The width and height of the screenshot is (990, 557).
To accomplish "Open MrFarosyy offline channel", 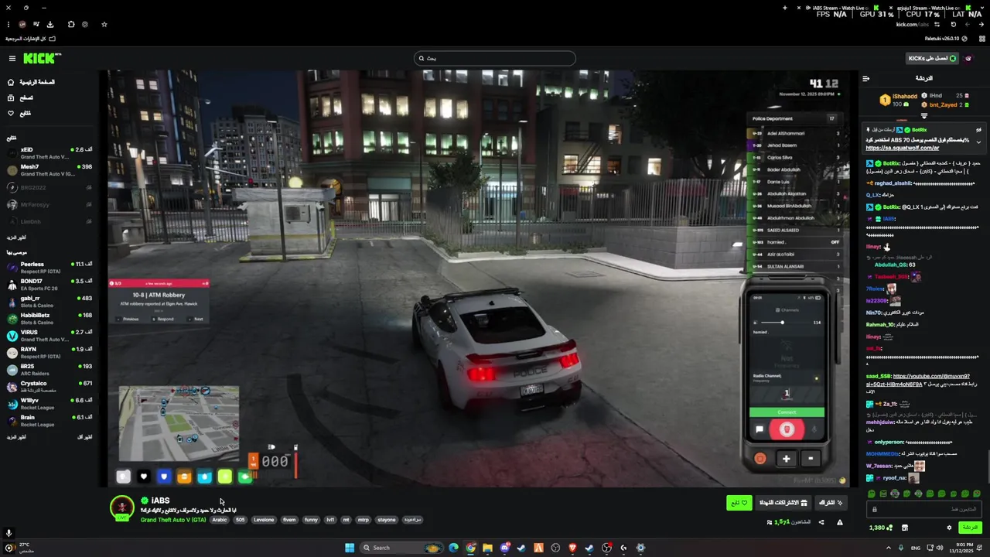I will pyautogui.click(x=49, y=205).
